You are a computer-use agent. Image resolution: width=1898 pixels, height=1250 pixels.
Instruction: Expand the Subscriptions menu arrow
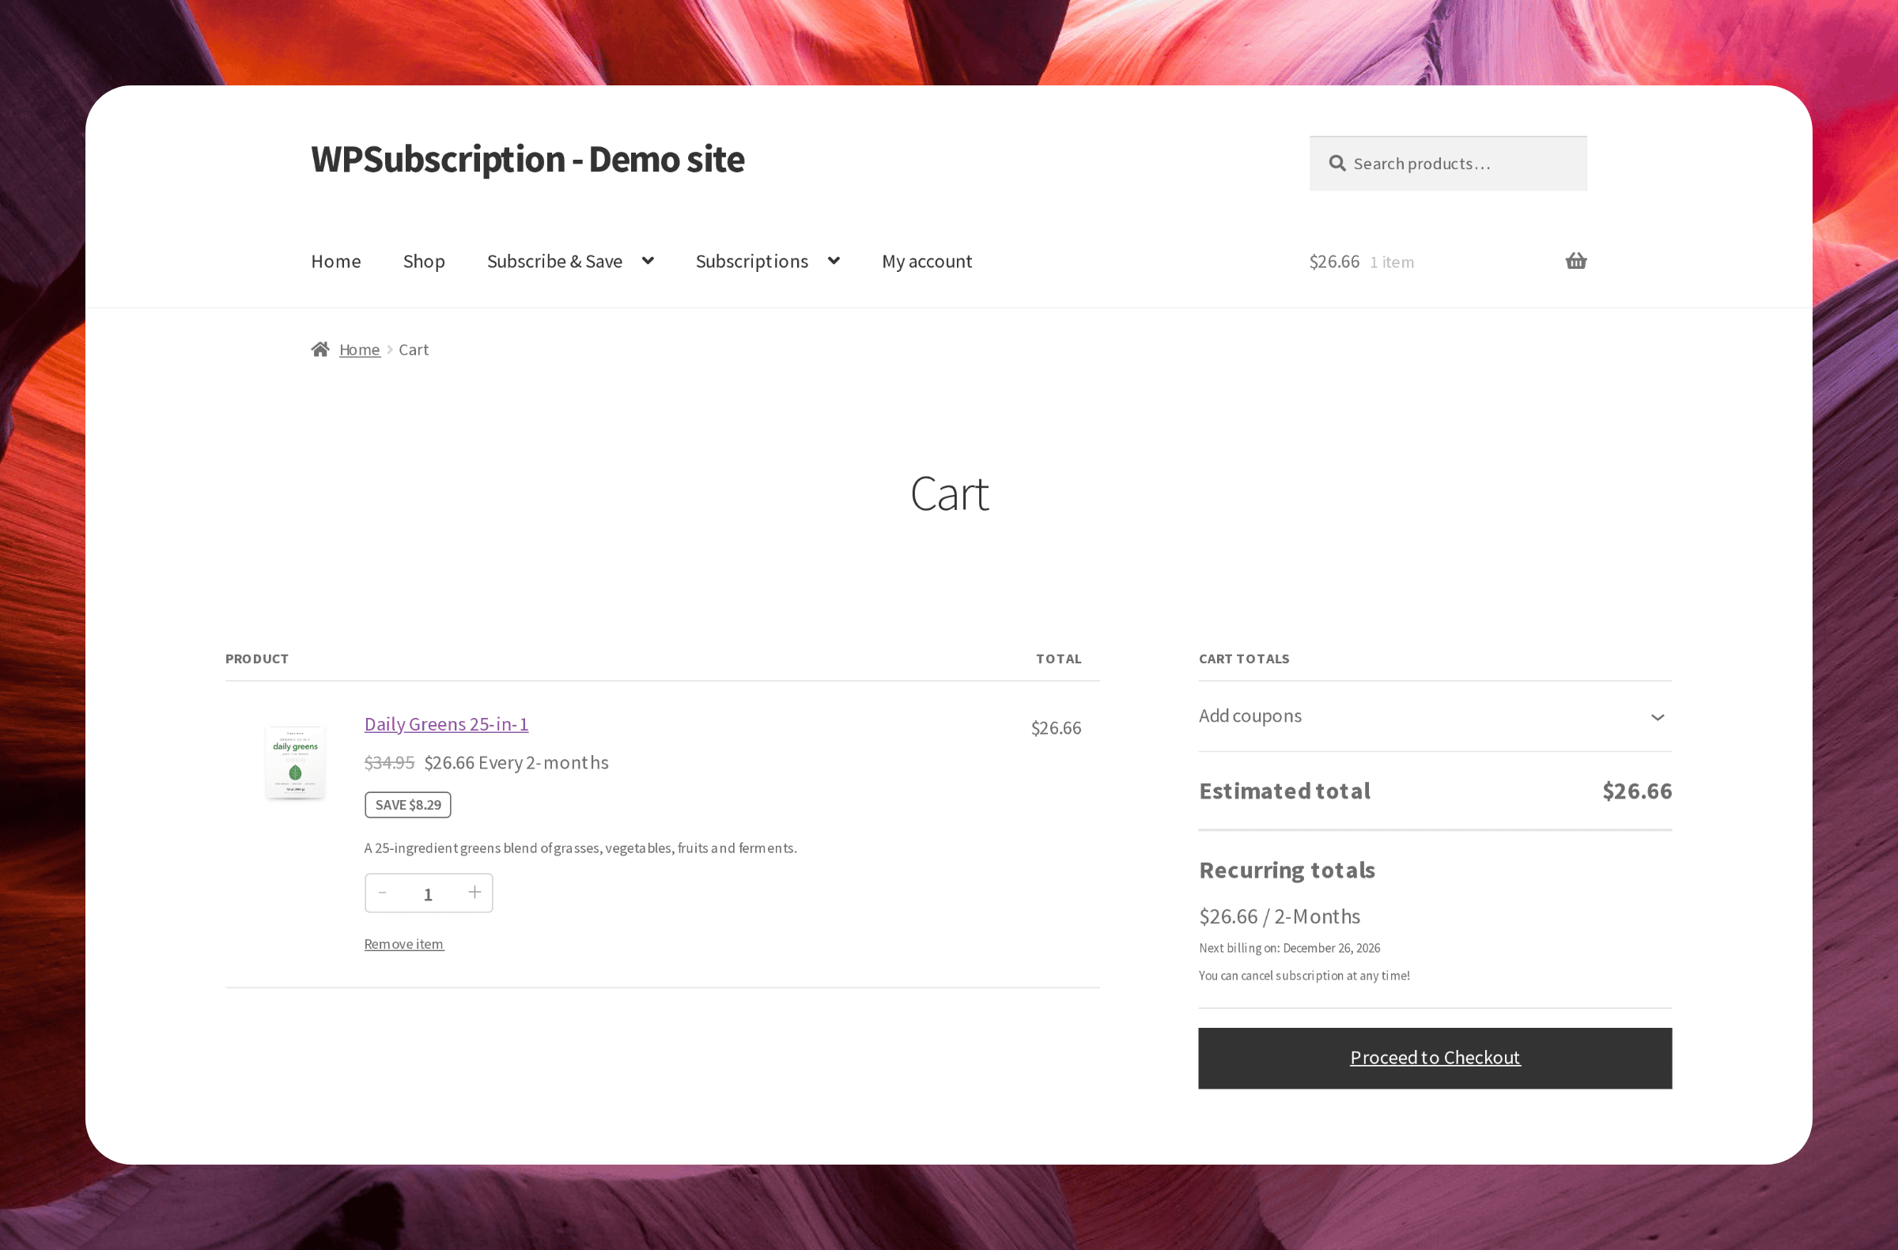tap(834, 261)
